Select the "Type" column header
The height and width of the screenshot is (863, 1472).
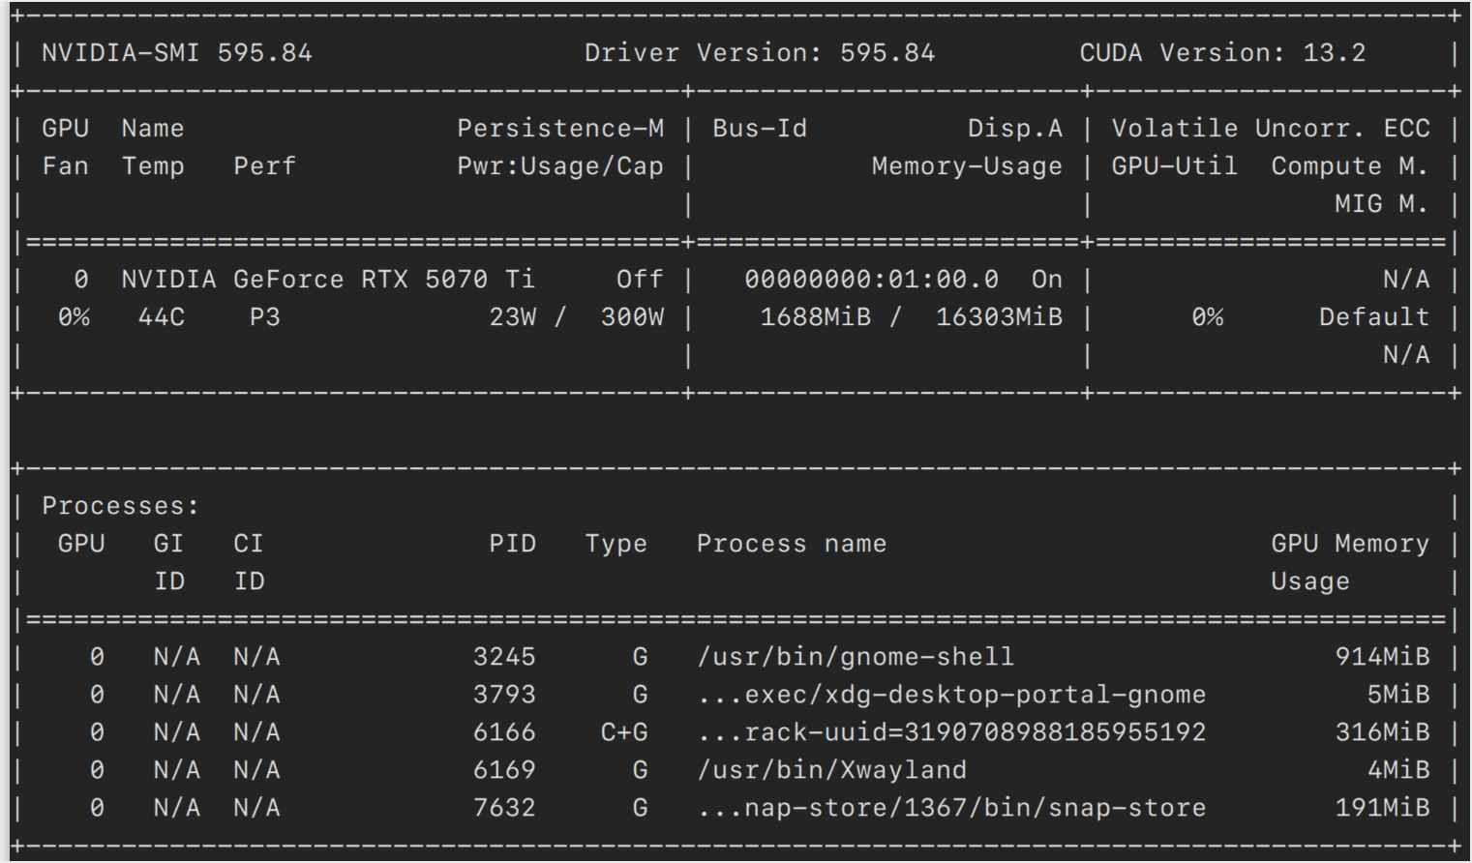[x=616, y=544]
